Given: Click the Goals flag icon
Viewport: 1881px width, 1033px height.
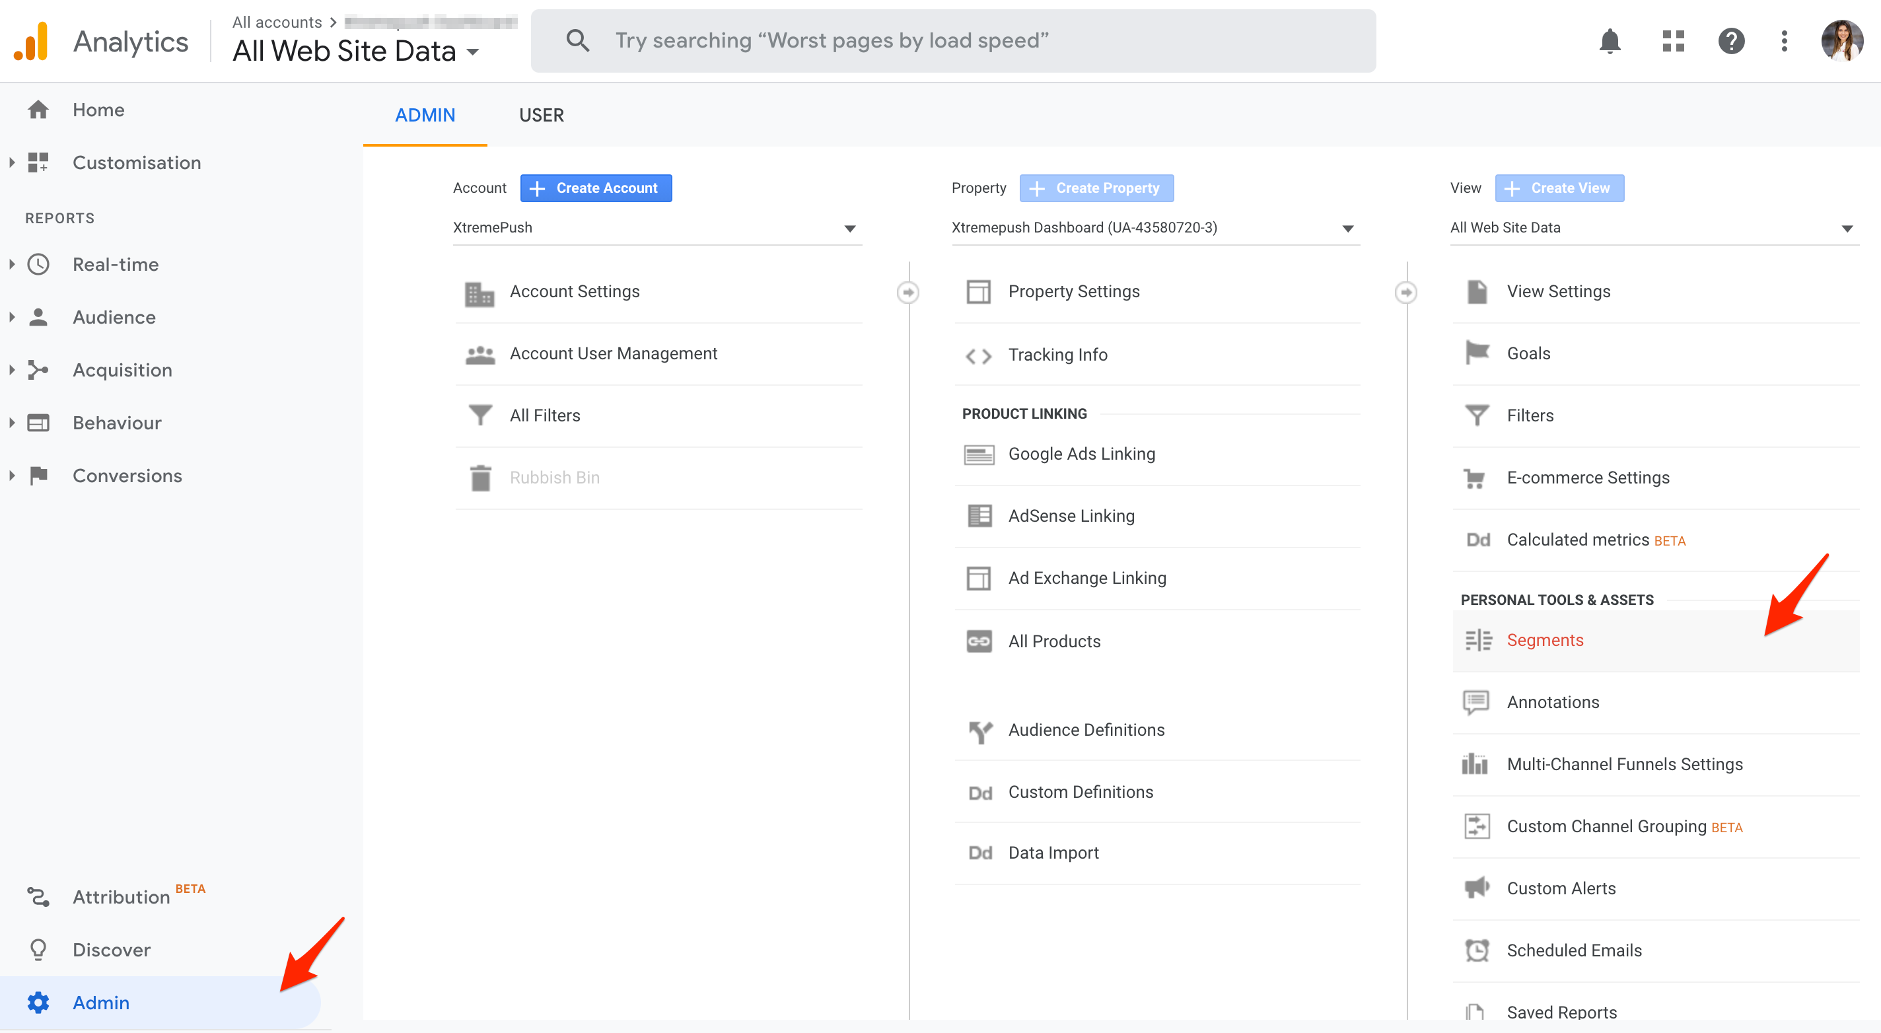Looking at the screenshot, I should 1477,353.
